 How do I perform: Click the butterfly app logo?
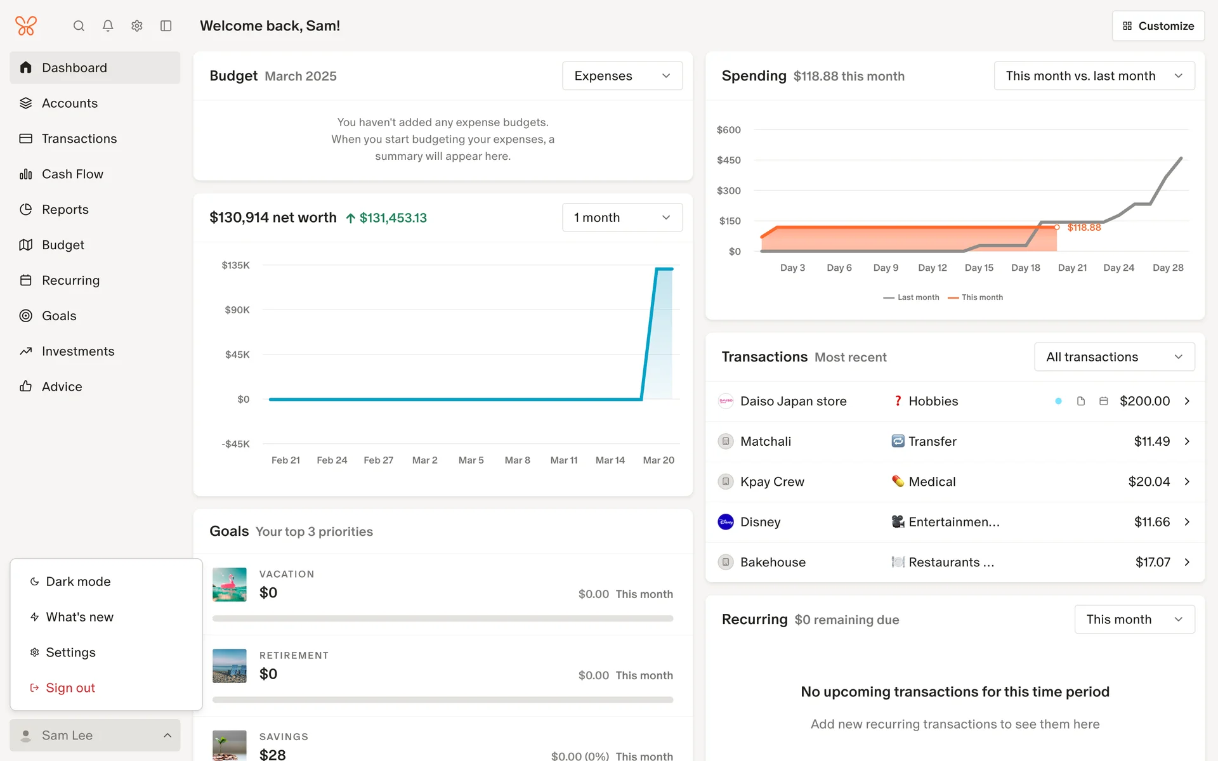click(26, 26)
